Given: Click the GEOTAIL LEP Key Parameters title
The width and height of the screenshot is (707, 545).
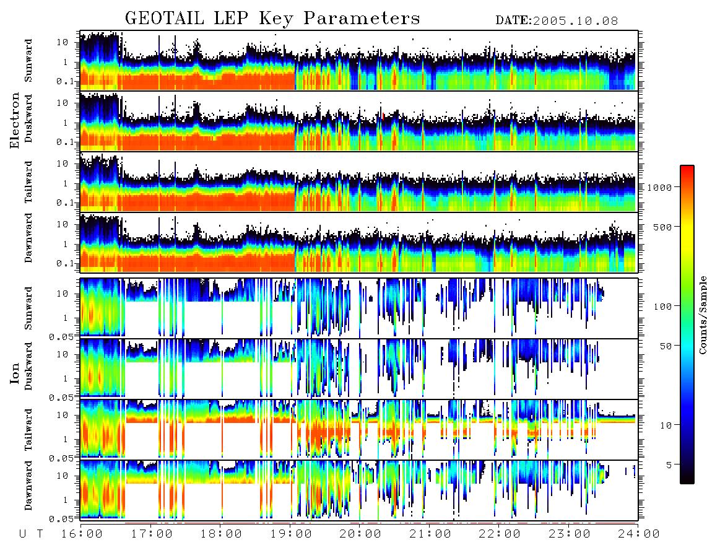Looking at the screenshot, I should point(272,19).
